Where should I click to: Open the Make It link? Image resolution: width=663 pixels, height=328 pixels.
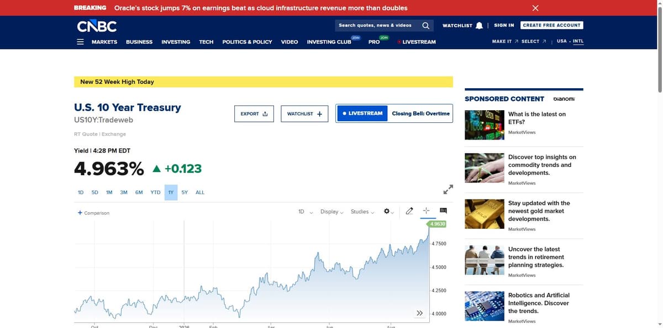(505, 41)
